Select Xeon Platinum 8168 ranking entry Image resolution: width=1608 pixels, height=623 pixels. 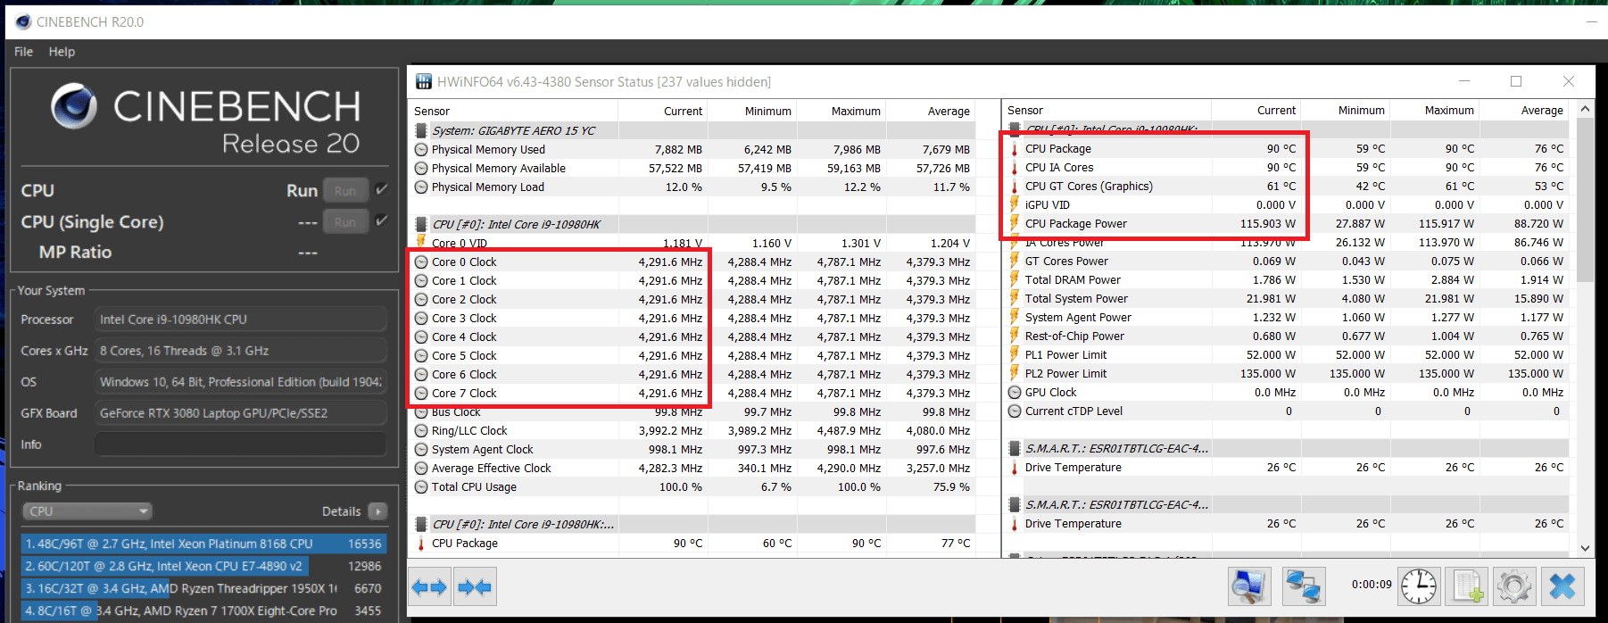[203, 544]
